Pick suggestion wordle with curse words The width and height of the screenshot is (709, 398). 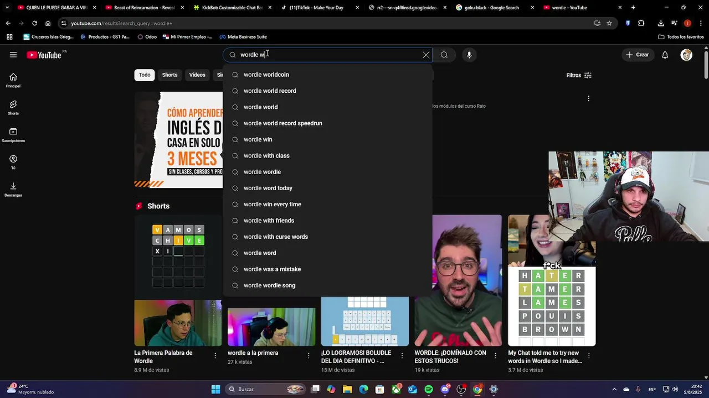coord(327,237)
